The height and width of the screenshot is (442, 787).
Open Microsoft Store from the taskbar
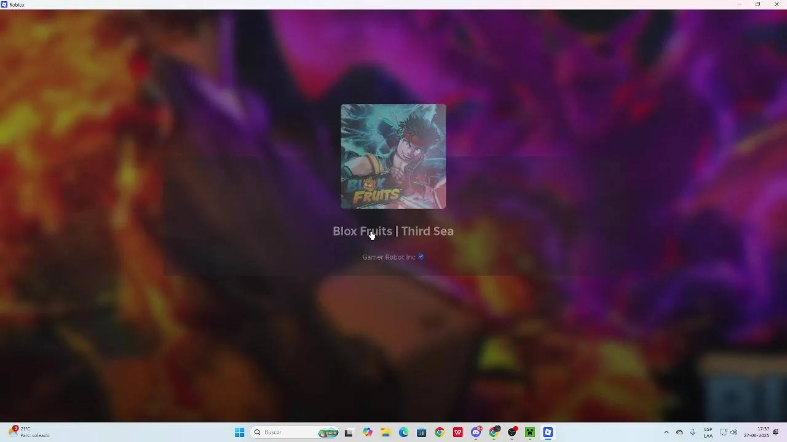coord(421,432)
